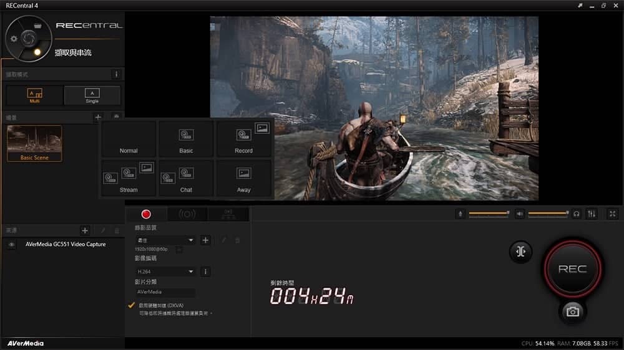Edit the recording quality profile
Viewport: 624px width, 350px height.
223,240
